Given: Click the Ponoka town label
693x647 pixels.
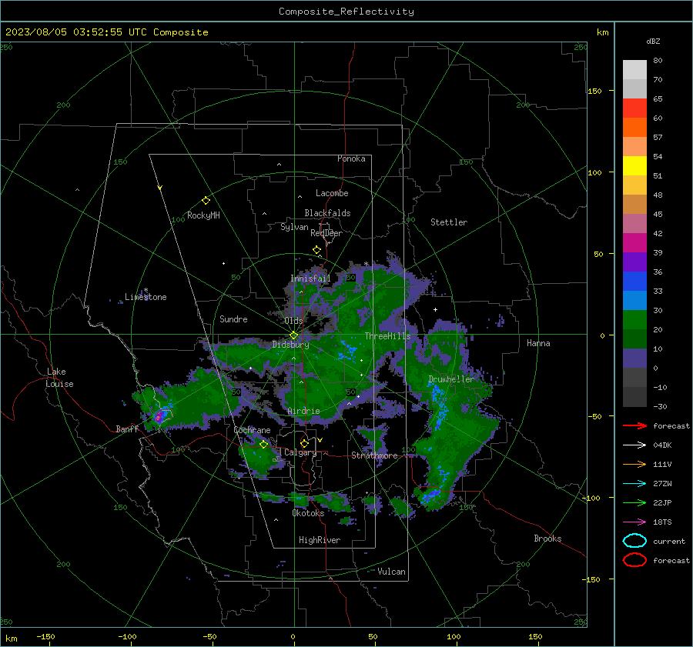Looking at the screenshot, I should coord(351,158).
